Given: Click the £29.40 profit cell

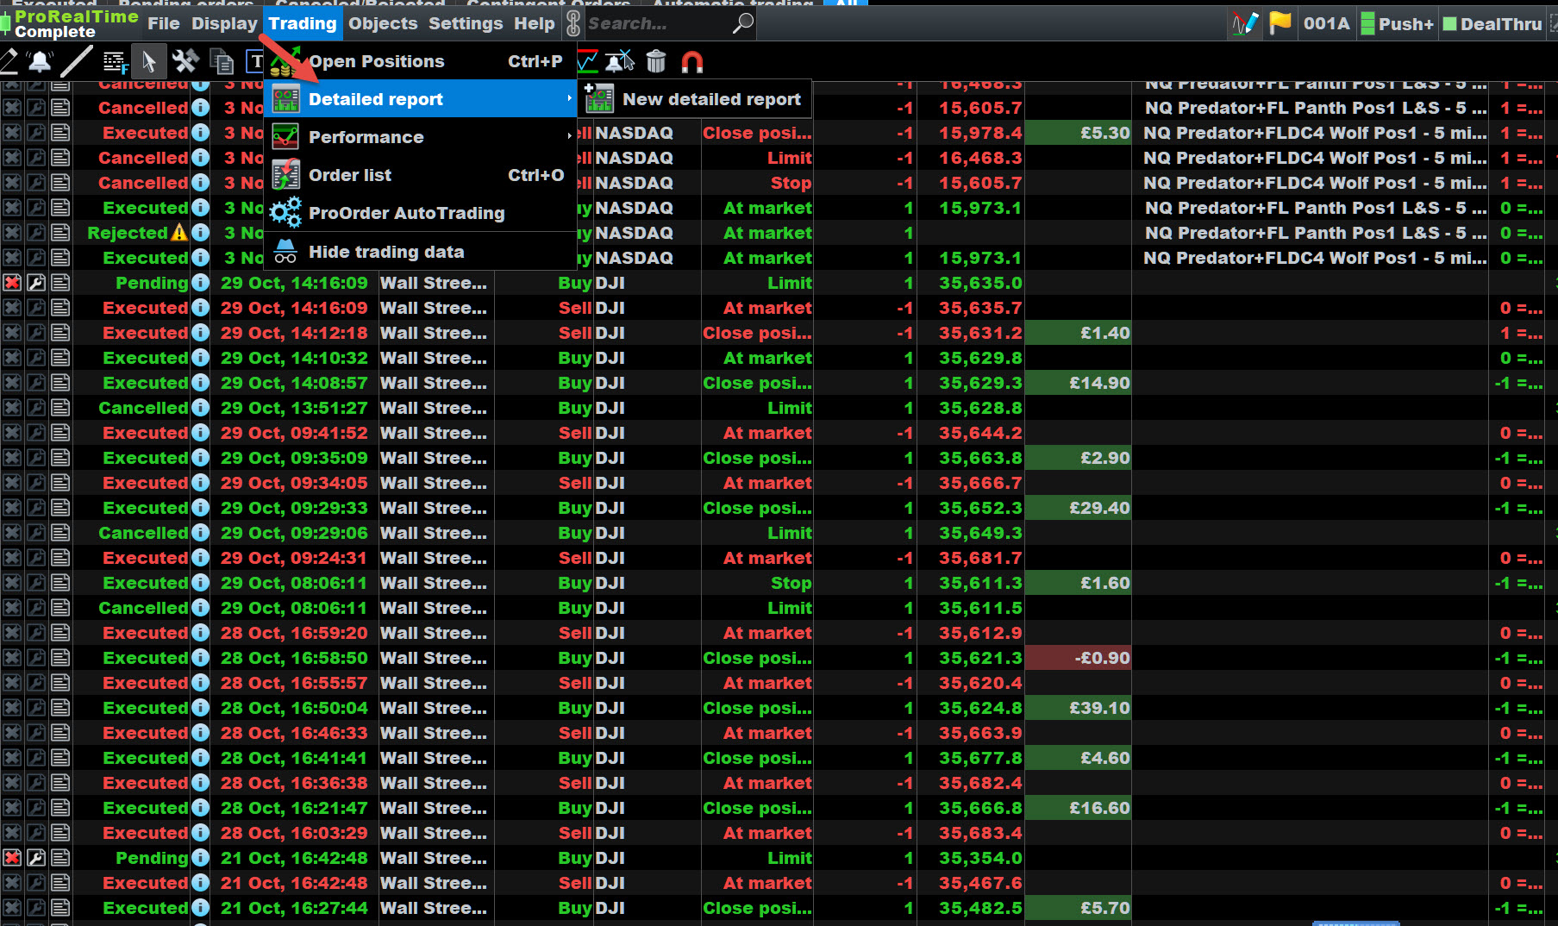Looking at the screenshot, I should (1078, 508).
